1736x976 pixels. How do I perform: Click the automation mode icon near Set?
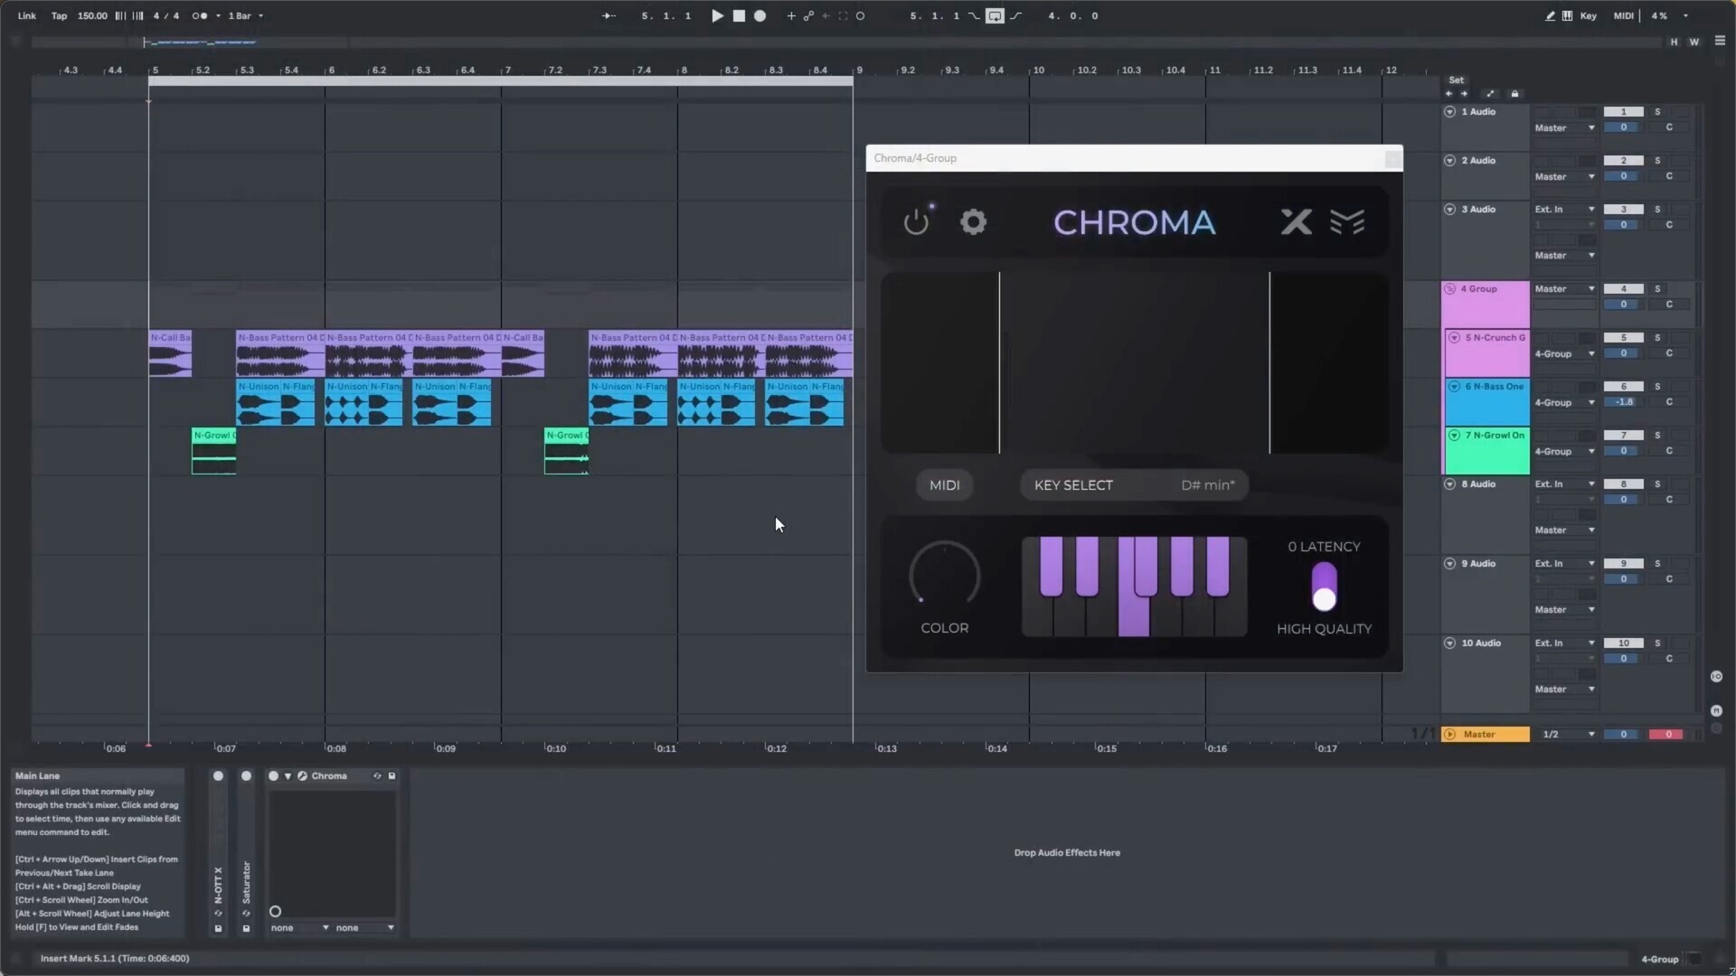(1490, 94)
